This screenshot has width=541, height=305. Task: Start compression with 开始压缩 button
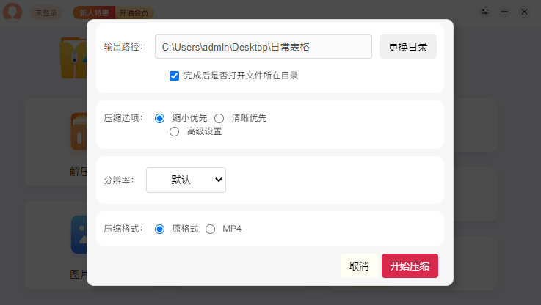410,266
